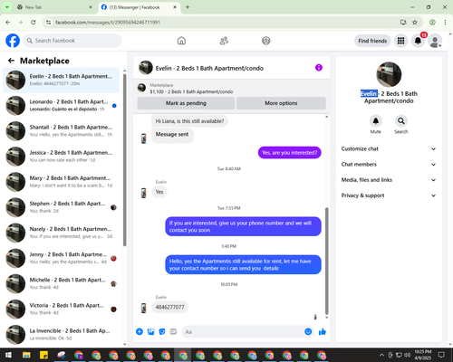Click the Search Facebook field
This screenshot has width=453, height=362.
tap(72, 41)
